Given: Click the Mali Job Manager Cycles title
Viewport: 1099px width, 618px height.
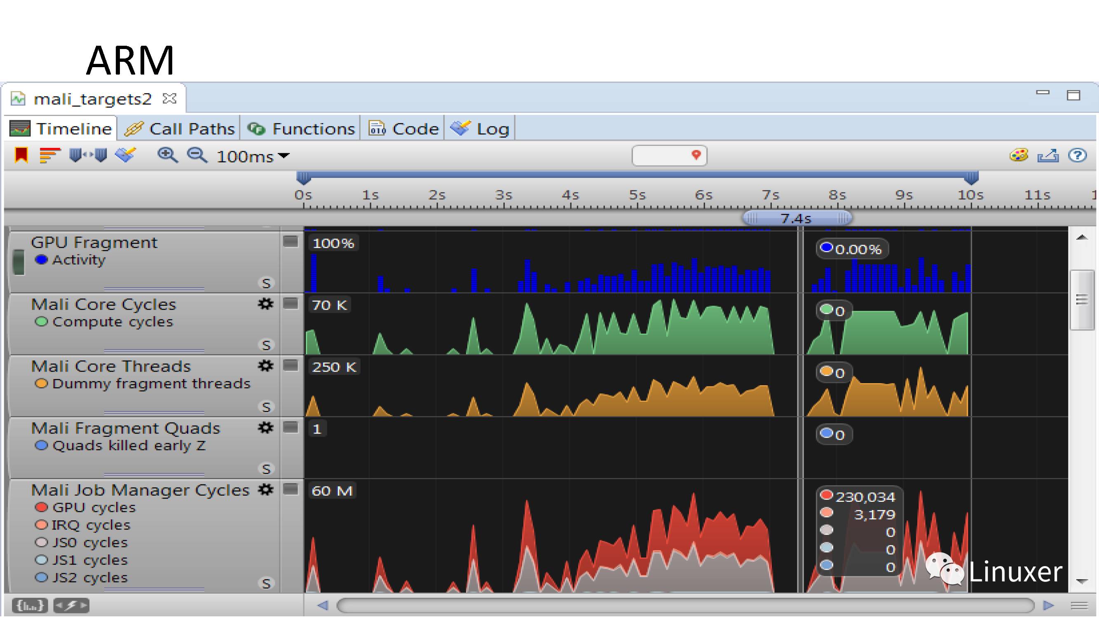Looking at the screenshot, I should click(140, 489).
